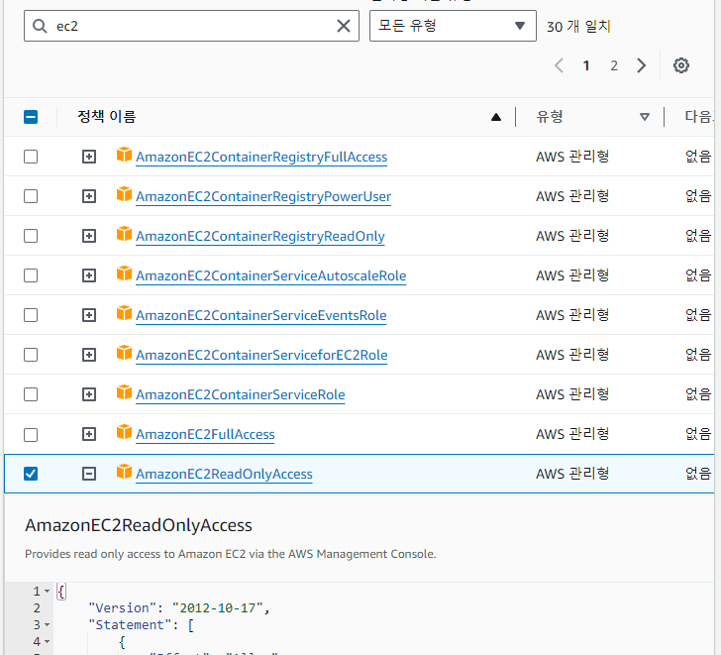Viewport: 721px width, 655px height.
Task: Check AmazonEC2ContainerServiceAutoscaleRole checkbox
Action: [x=31, y=275]
